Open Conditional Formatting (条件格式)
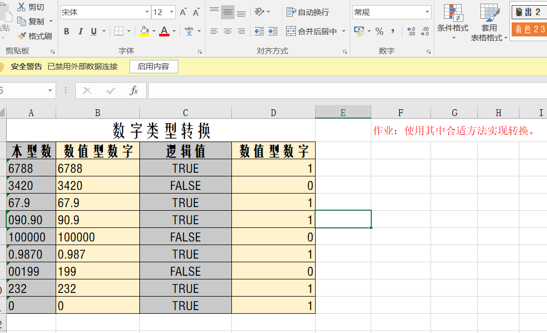547x333 pixels. [x=453, y=22]
